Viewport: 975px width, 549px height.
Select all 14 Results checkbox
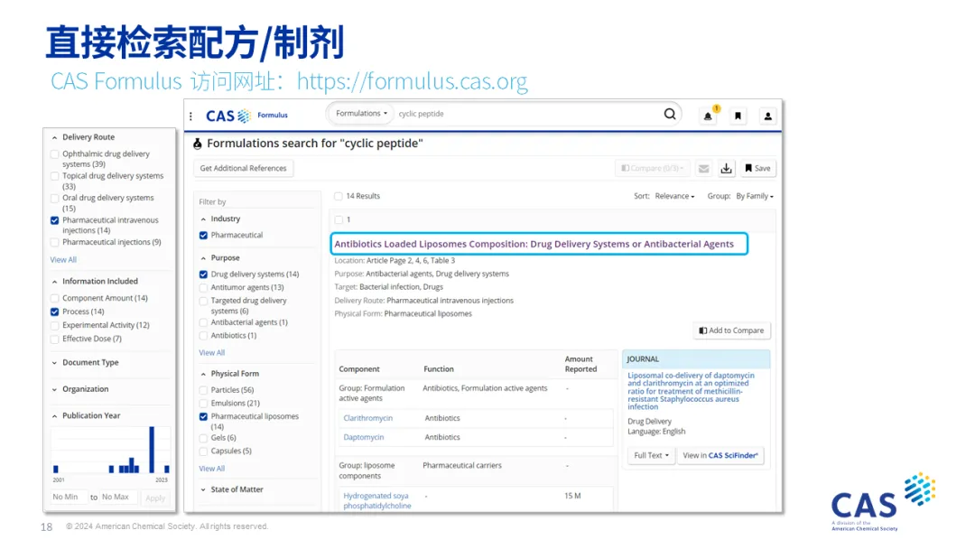coord(339,197)
